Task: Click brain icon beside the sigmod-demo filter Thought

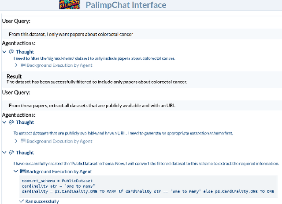Action: (11, 52)
